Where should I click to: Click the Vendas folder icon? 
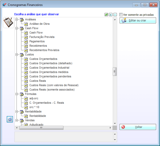pos(22,120)
